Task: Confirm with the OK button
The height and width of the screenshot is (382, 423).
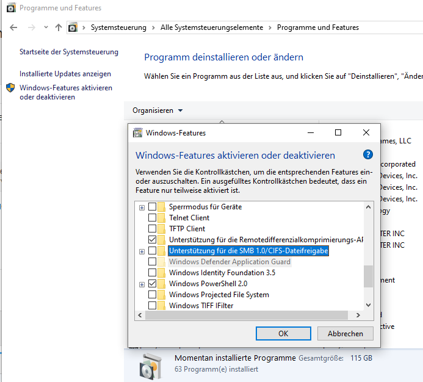Action: (283, 334)
